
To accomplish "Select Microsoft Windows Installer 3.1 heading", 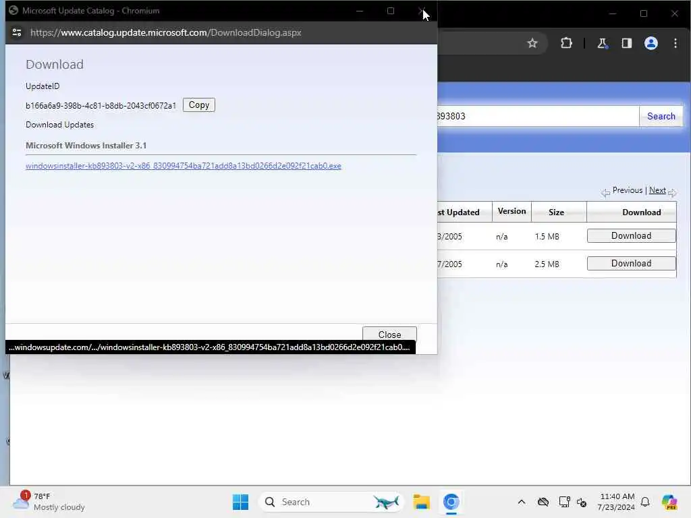I will (86, 146).
